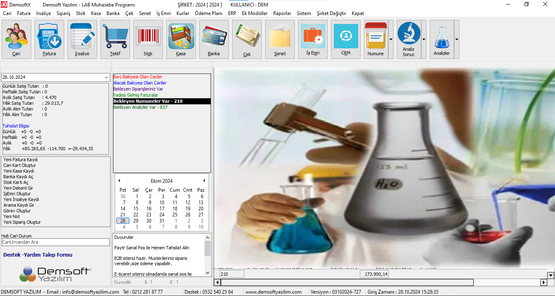Select Bekleyen Siparişleriniz Var entry
This screenshot has width=555, height=296.
[x=138, y=89]
